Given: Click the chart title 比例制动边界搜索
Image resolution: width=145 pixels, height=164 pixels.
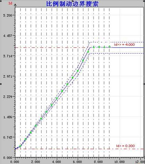Looking at the screenshot, I should coord(72,4).
